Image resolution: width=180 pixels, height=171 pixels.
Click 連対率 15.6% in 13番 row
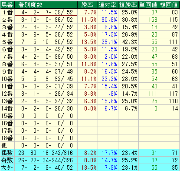click(x=108, y=101)
